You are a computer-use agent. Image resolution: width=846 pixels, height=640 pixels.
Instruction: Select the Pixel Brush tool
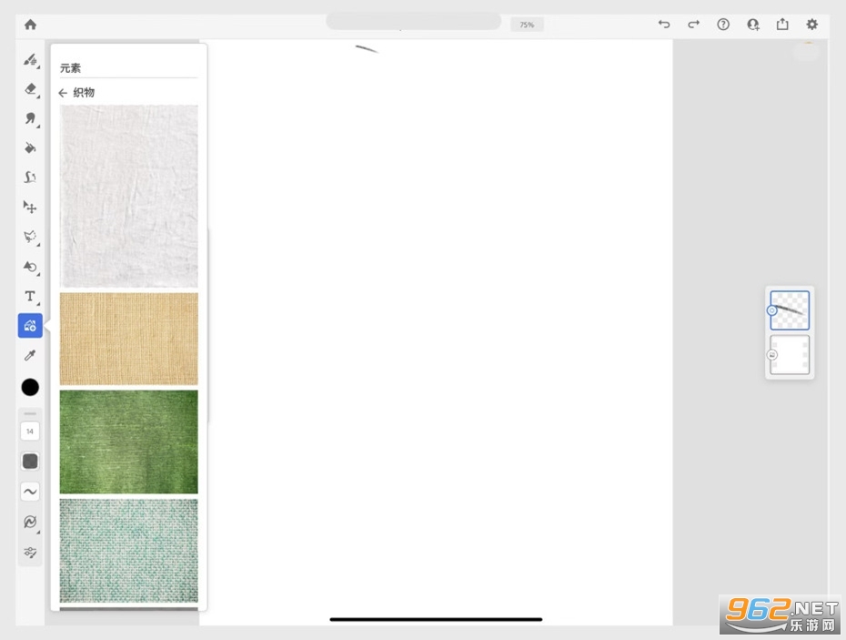point(30,59)
